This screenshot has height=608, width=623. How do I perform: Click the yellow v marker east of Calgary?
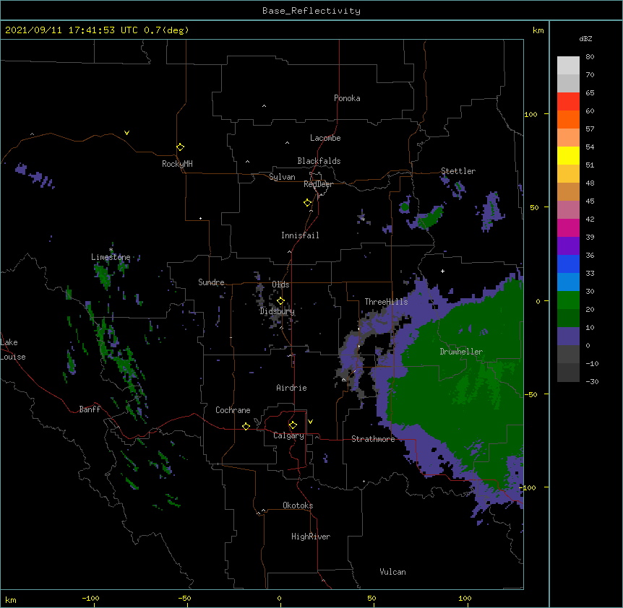pos(310,422)
